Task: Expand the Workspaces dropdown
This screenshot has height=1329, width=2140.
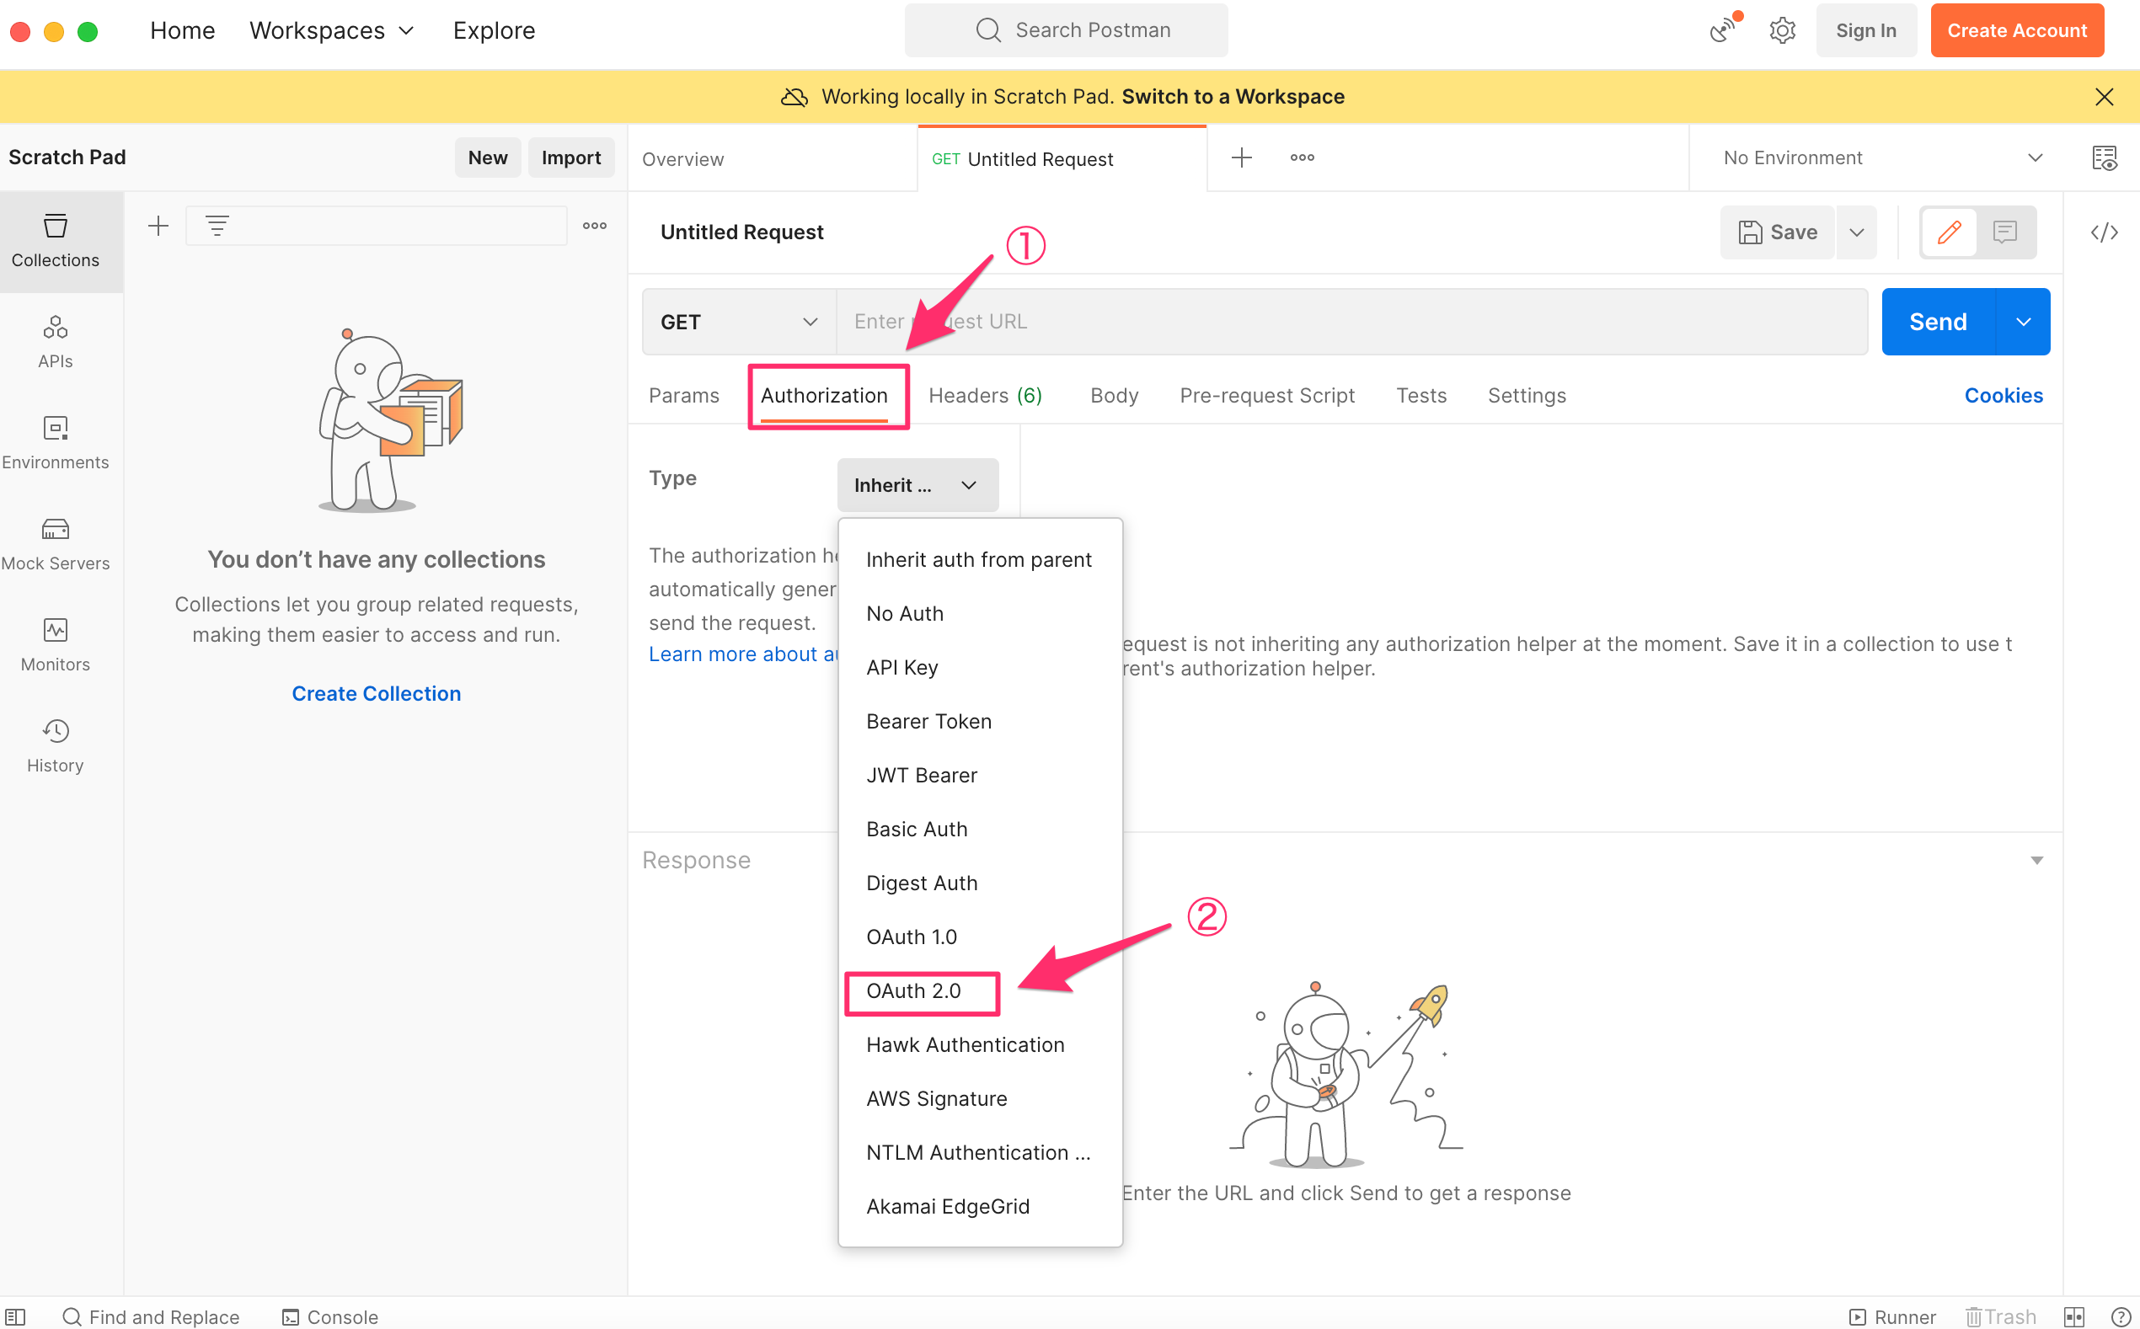Action: [x=331, y=29]
